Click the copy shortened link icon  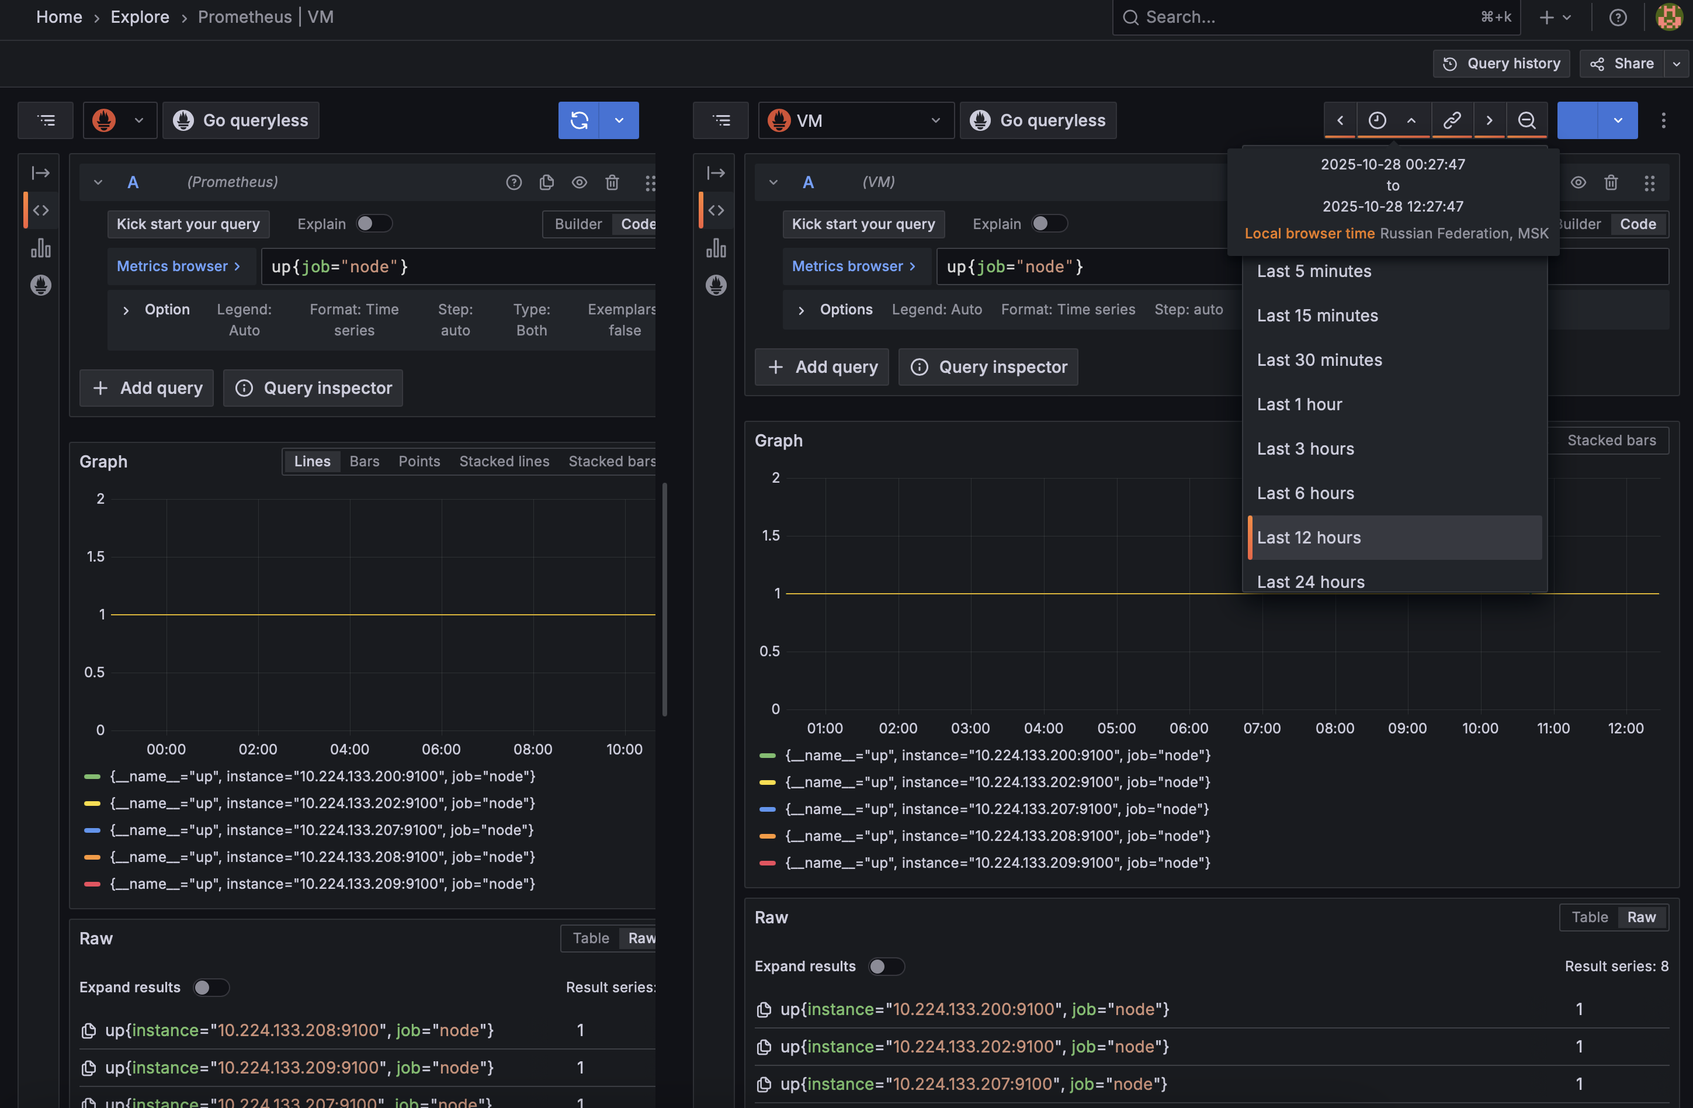point(1451,120)
